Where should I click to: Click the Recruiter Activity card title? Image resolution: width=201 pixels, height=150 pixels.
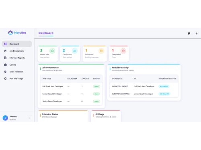(120, 68)
